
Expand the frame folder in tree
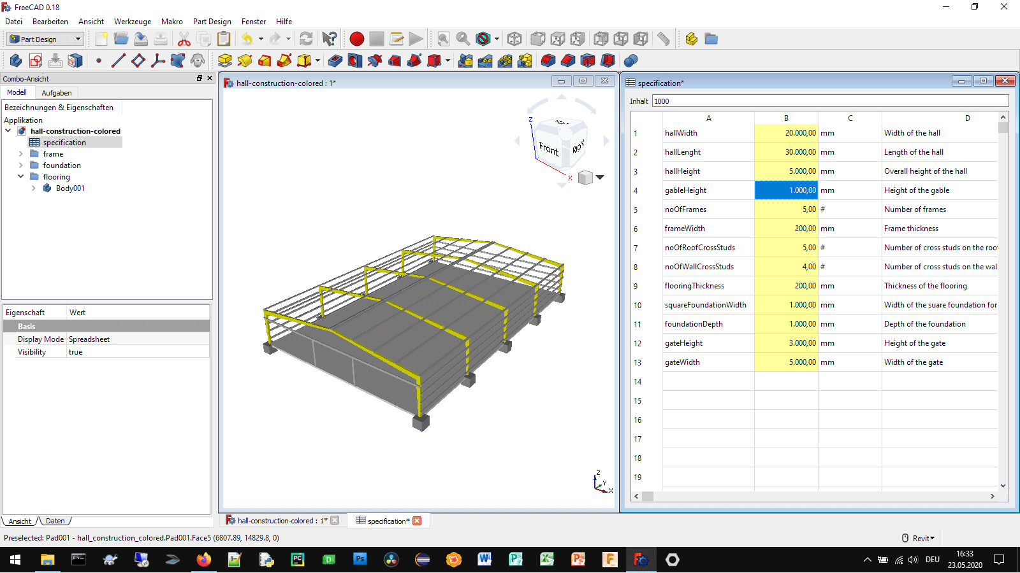(x=21, y=154)
